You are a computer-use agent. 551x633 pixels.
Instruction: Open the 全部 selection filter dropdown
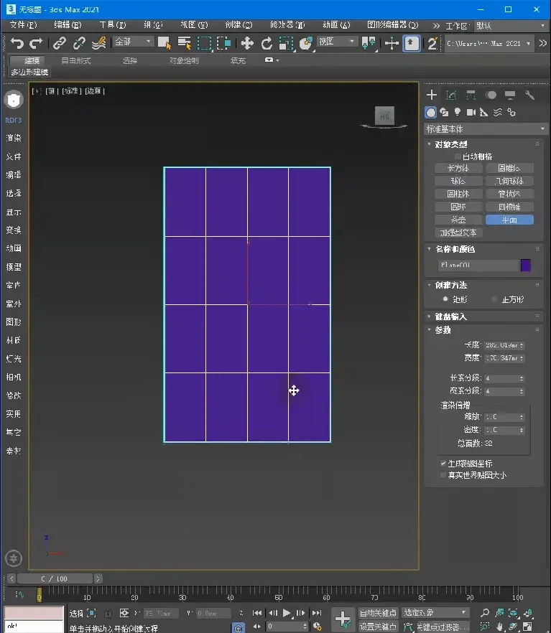[134, 42]
